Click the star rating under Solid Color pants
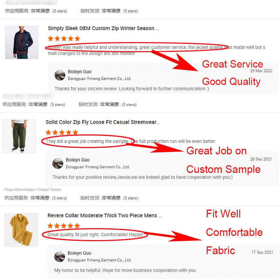280x280 pixels. pyautogui.click(x=62, y=133)
